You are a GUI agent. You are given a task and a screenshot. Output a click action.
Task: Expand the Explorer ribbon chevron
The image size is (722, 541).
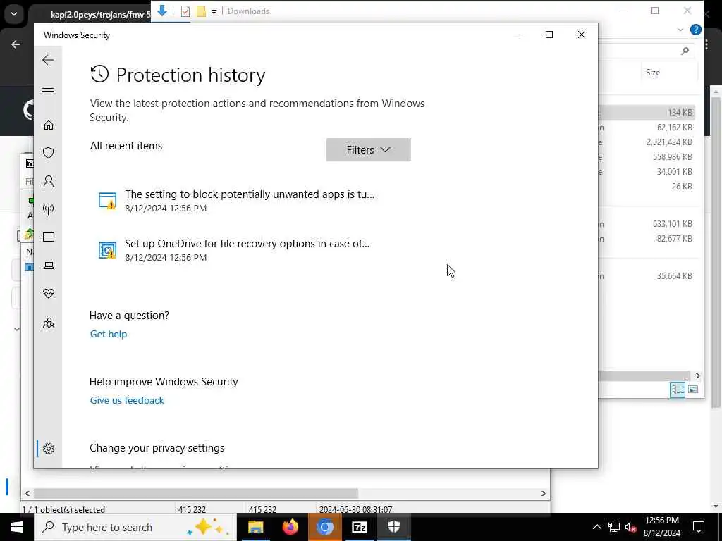point(680,30)
